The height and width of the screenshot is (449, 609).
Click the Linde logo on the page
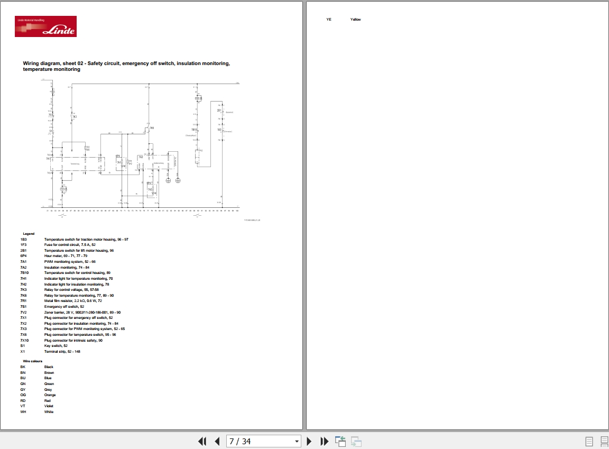(46, 26)
